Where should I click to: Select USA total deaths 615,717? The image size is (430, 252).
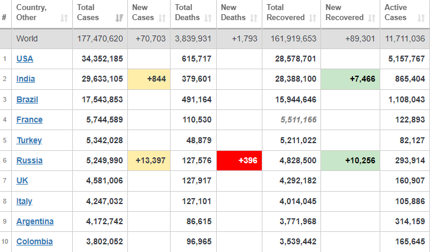tap(197, 59)
